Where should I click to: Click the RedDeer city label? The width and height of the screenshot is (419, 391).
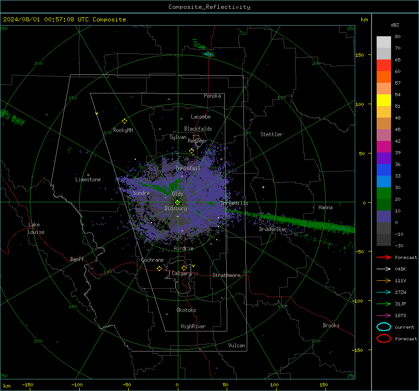coord(197,141)
